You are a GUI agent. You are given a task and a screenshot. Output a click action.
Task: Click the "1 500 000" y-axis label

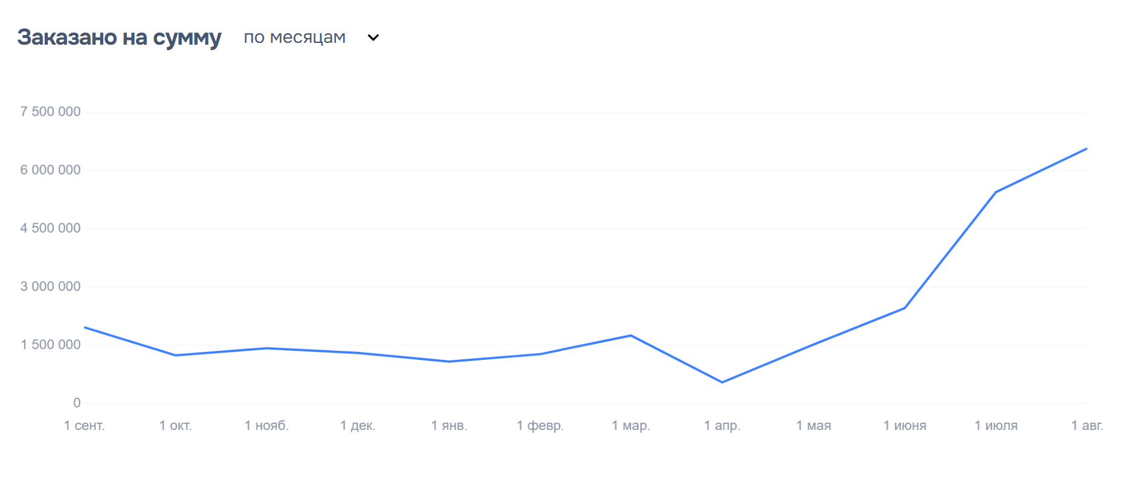point(50,345)
